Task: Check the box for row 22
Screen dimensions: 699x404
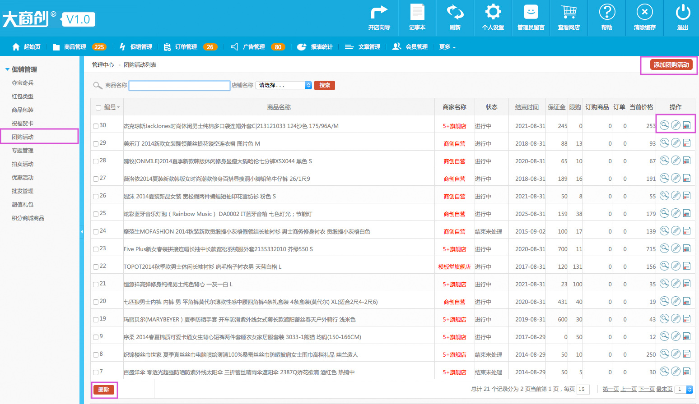Action: coord(96,267)
